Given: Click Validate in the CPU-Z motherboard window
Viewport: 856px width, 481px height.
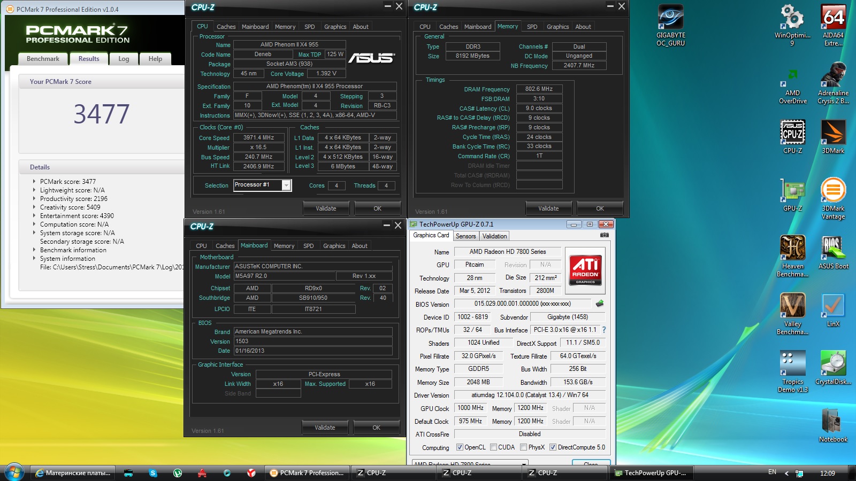Looking at the screenshot, I should (x=325, y=428).
